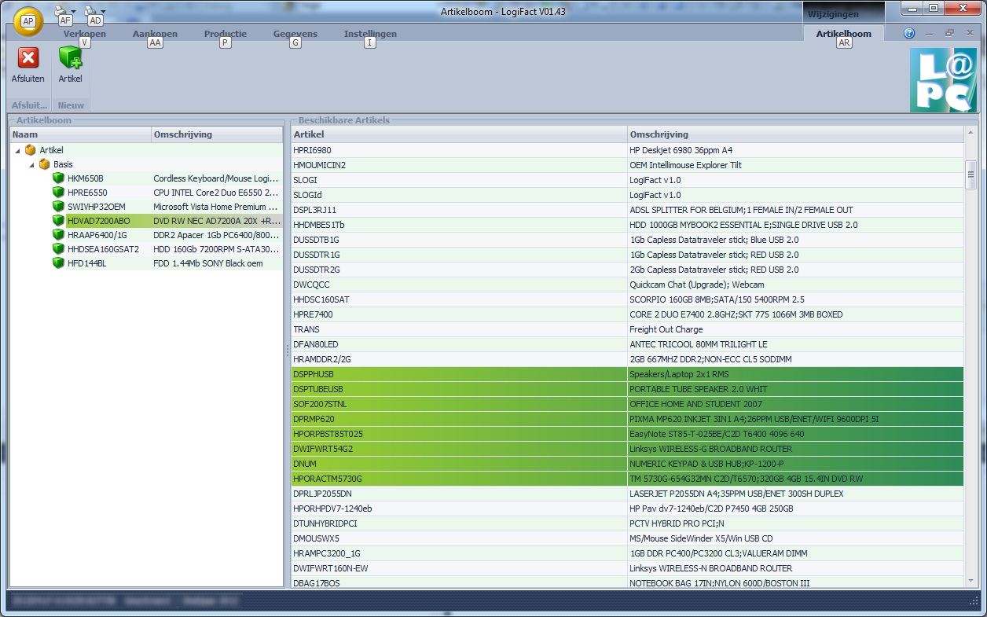Click the green cube icon for HHDSEA160GSAT2

[58, 249]
